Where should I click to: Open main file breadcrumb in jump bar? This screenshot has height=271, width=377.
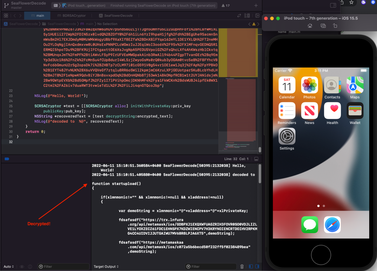pyautogui.click(x=87, y=24)
